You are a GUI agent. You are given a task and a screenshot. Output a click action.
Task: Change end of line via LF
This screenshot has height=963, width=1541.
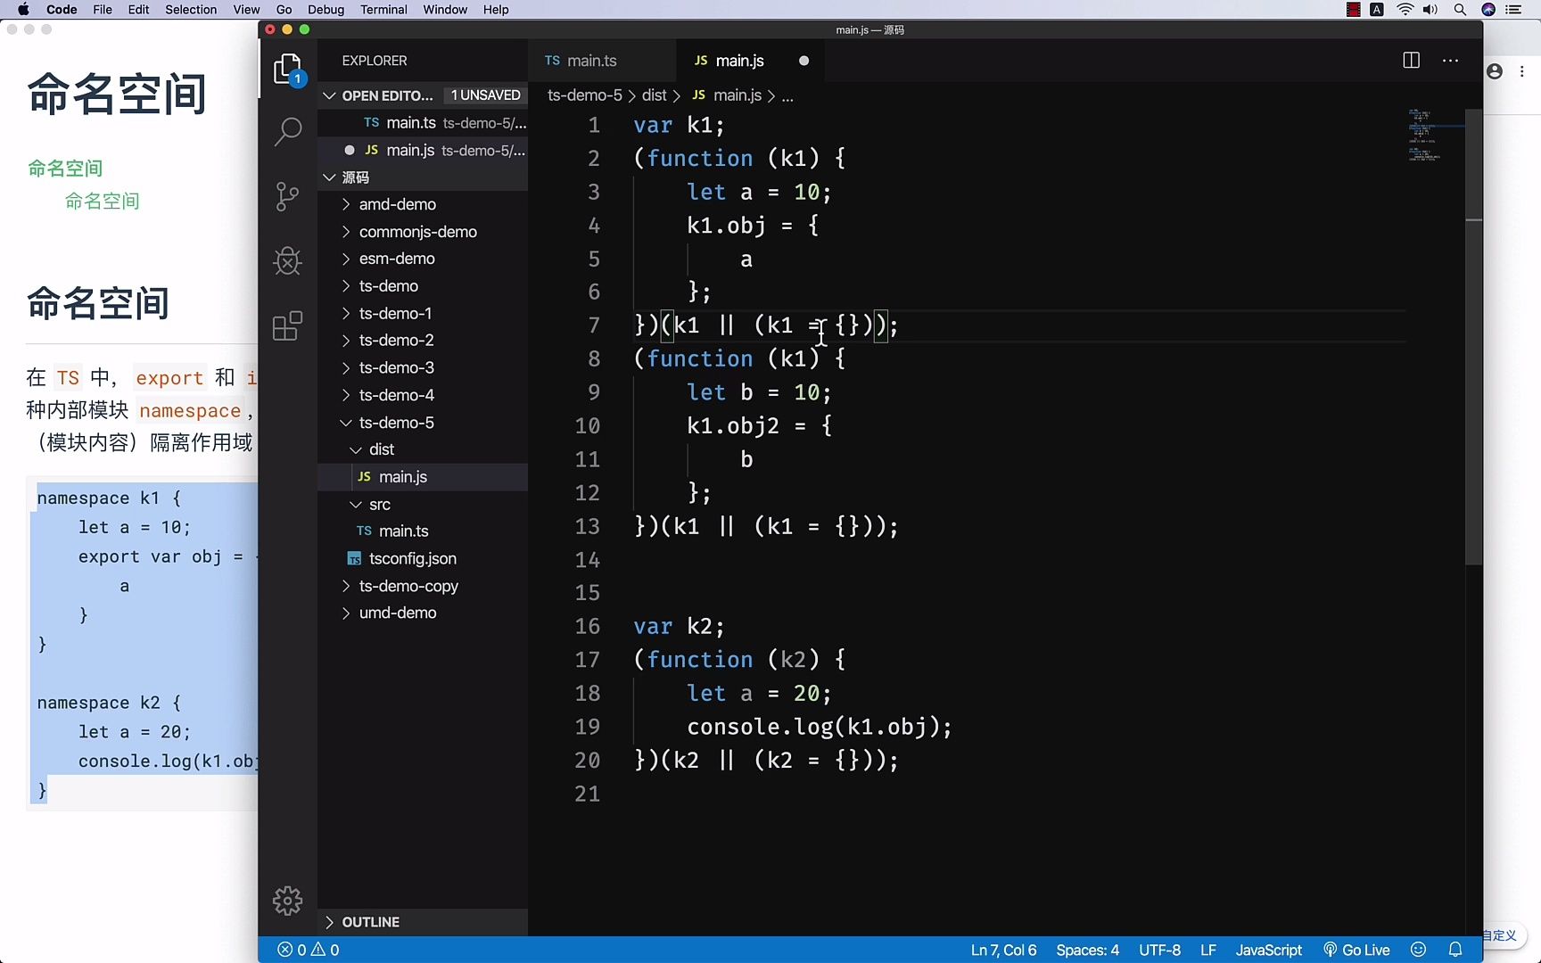coord(1208,950)
